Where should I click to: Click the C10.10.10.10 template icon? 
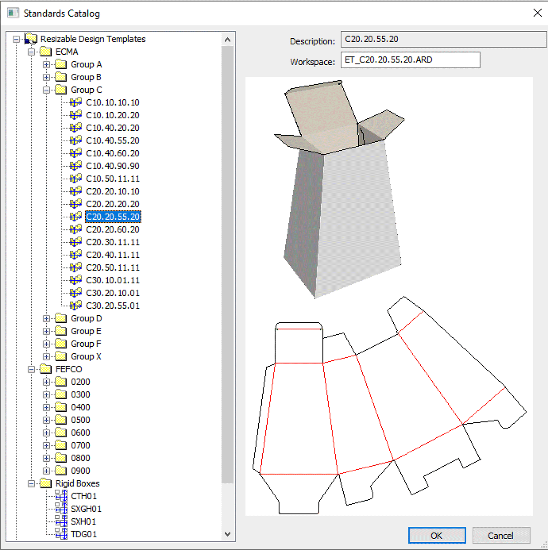point(76,102)
